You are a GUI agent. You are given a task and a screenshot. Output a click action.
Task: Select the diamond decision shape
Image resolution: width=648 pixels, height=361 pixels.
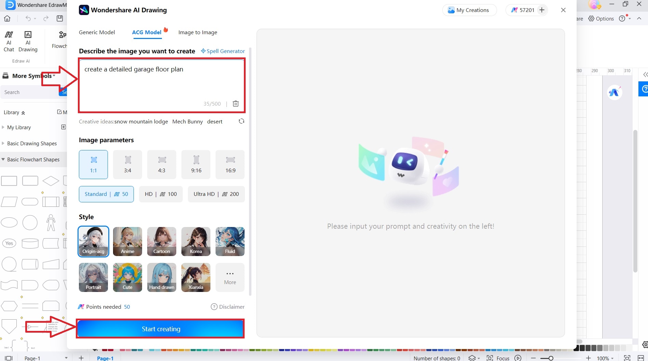(x=51, y=181)
